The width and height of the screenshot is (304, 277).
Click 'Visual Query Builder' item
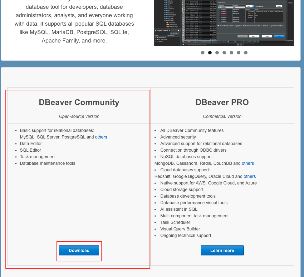point(180,229)
